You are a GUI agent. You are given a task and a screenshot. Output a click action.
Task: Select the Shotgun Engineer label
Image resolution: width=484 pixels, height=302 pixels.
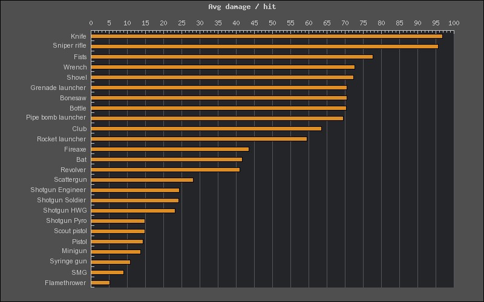coord(58,190)
